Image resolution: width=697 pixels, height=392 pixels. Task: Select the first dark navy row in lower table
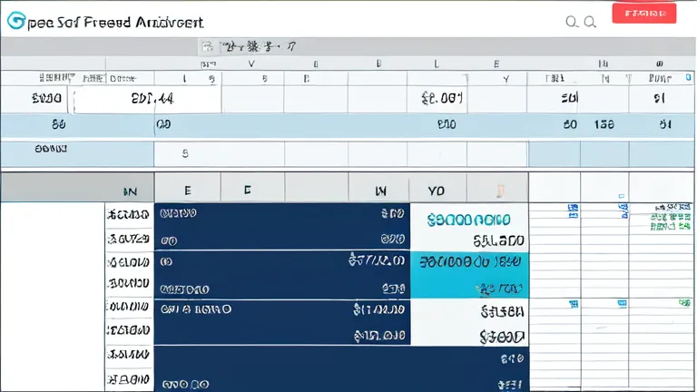(282, 227)
